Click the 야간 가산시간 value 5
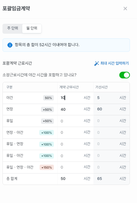Viewport: 137px width, 203px height. (x=98, y=98)
